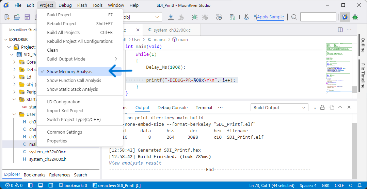Toggle primary sidebar from status bar icon
This screenshot has width=367, height=189.
coord(30,186)
